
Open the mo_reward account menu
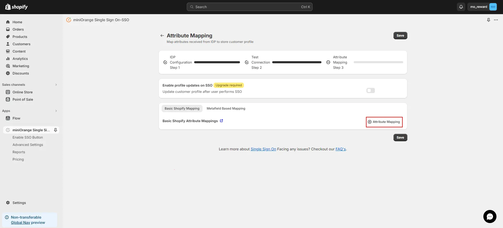click(x=482, y=7)
